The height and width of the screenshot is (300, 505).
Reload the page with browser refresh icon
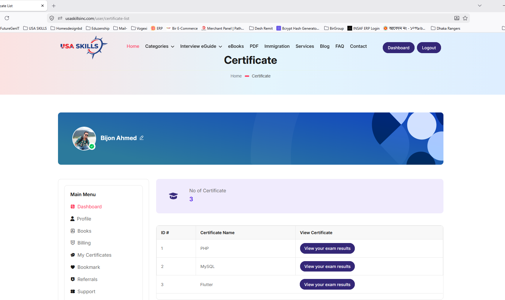coord(7,18)
